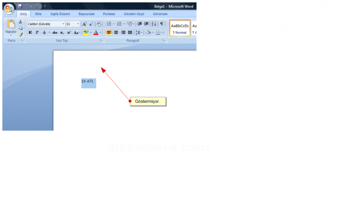Open the Görünüm tab
The image size is (342, 201).
click(160, 14)
